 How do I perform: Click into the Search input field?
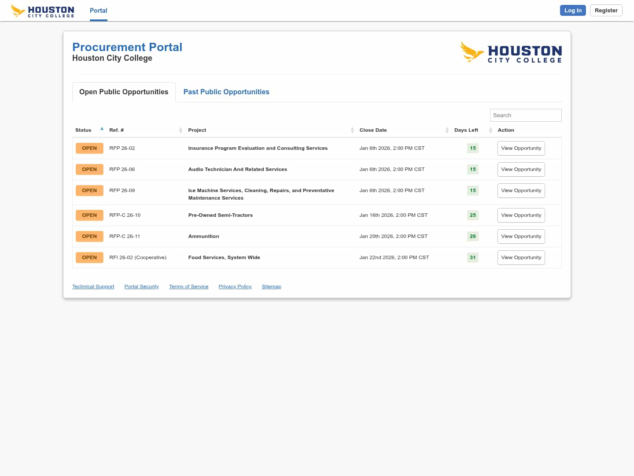[525, 115]
